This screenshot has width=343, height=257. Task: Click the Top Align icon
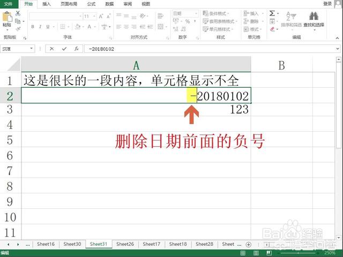pyautogui.click(x=119, y=16)
